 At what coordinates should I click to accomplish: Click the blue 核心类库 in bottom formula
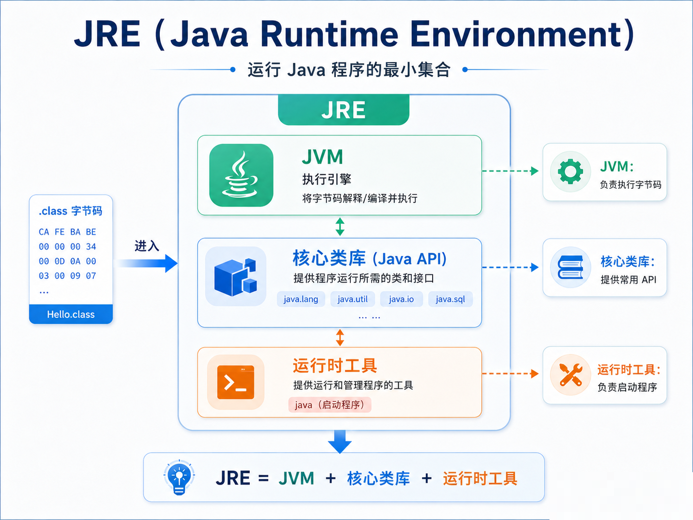(x=378, y=479)
